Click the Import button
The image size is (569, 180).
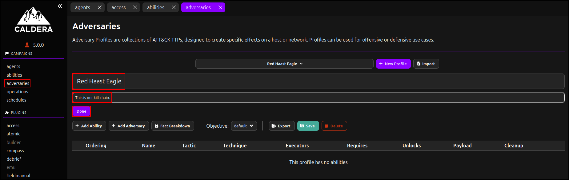coord(426,64)
